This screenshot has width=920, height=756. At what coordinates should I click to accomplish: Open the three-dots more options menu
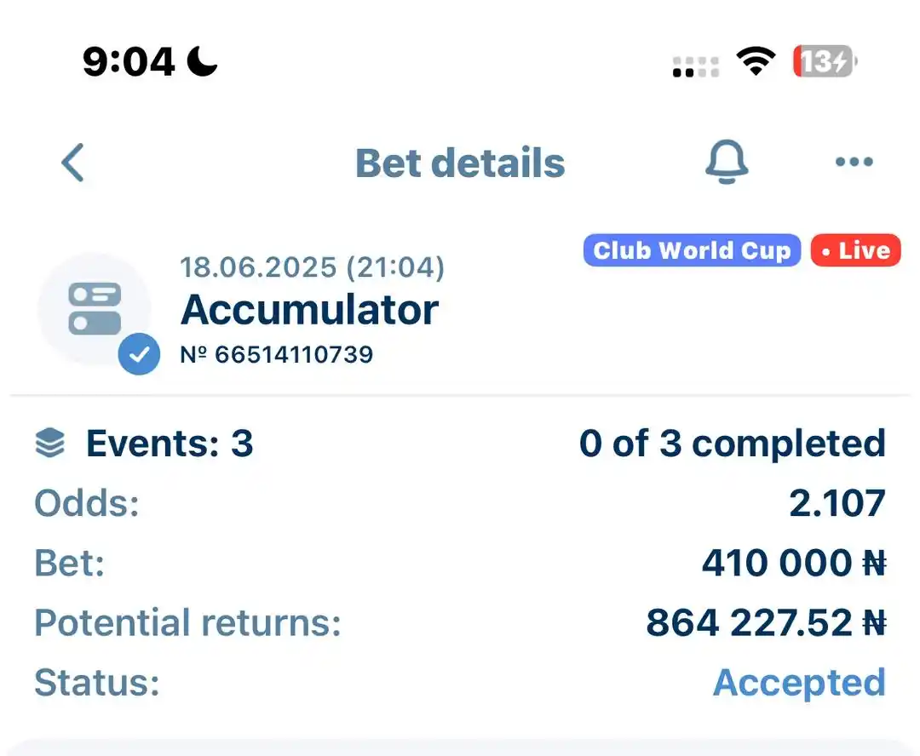[x=854, y=161]
